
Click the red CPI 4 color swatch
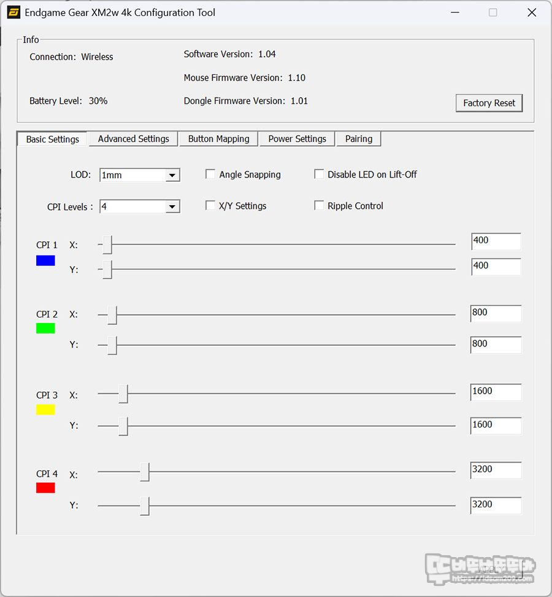45,488
